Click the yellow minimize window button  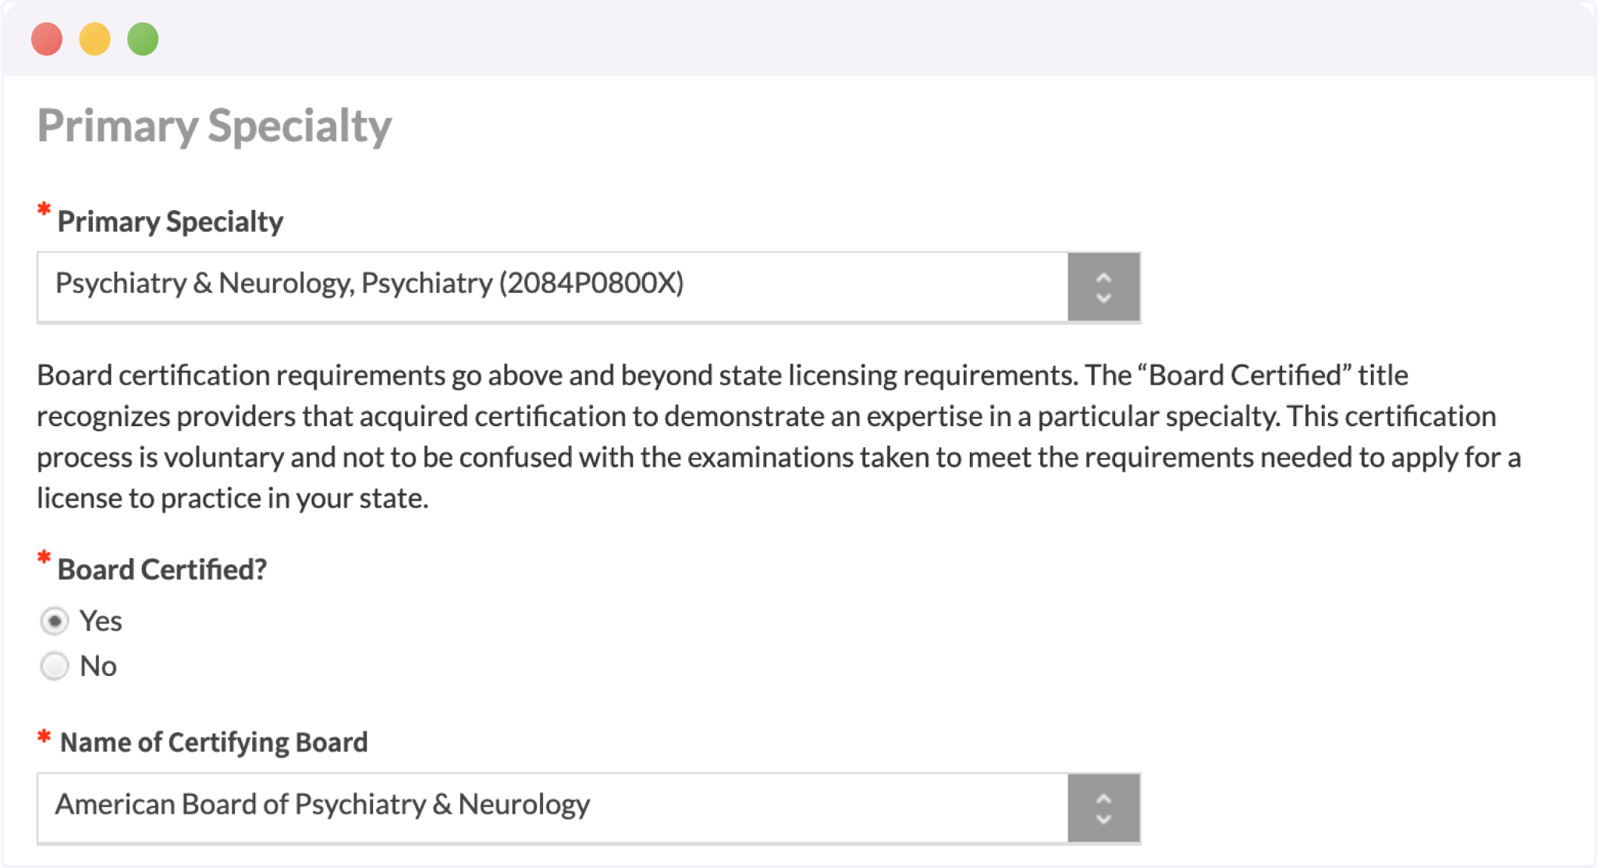[95, 39]
